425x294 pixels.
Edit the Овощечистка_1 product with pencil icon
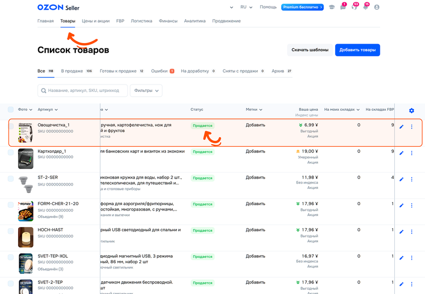click(402, 127)
